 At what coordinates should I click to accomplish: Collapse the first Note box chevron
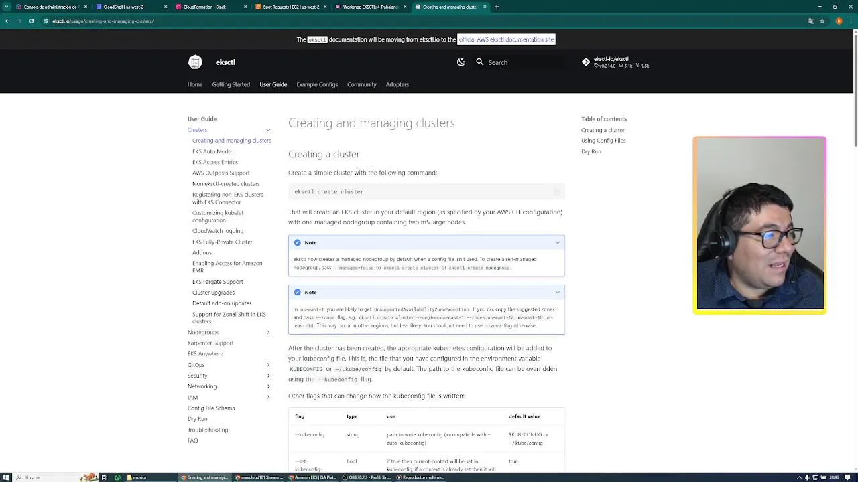[x=557, y=242]
